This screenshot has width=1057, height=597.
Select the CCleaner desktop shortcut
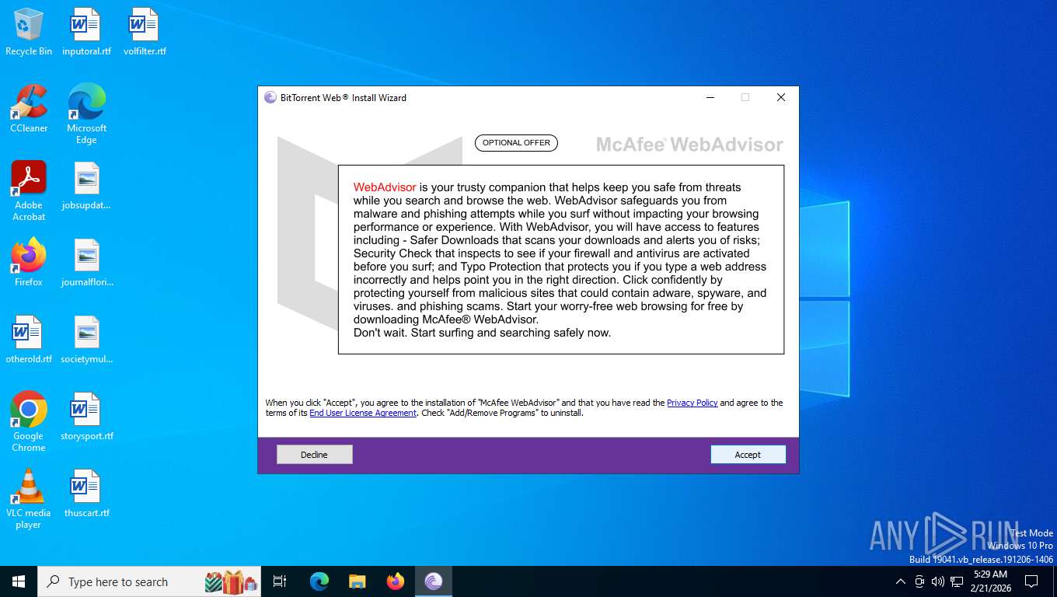coord(29,109)
